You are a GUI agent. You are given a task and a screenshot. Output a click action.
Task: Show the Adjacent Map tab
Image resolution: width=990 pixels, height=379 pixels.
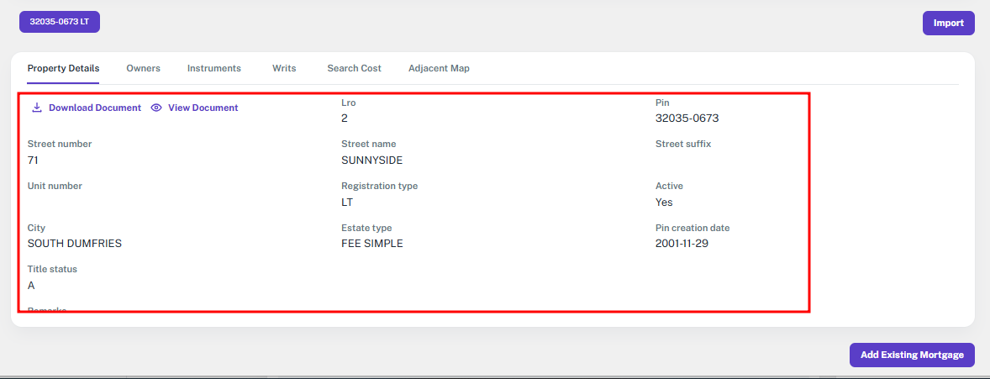[x=439, y=68]
